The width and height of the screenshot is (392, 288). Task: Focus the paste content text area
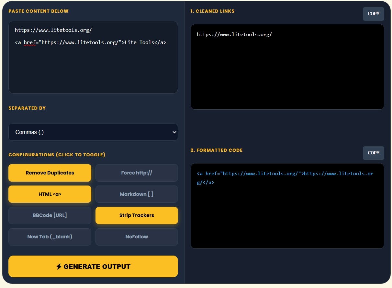(93, 57)
